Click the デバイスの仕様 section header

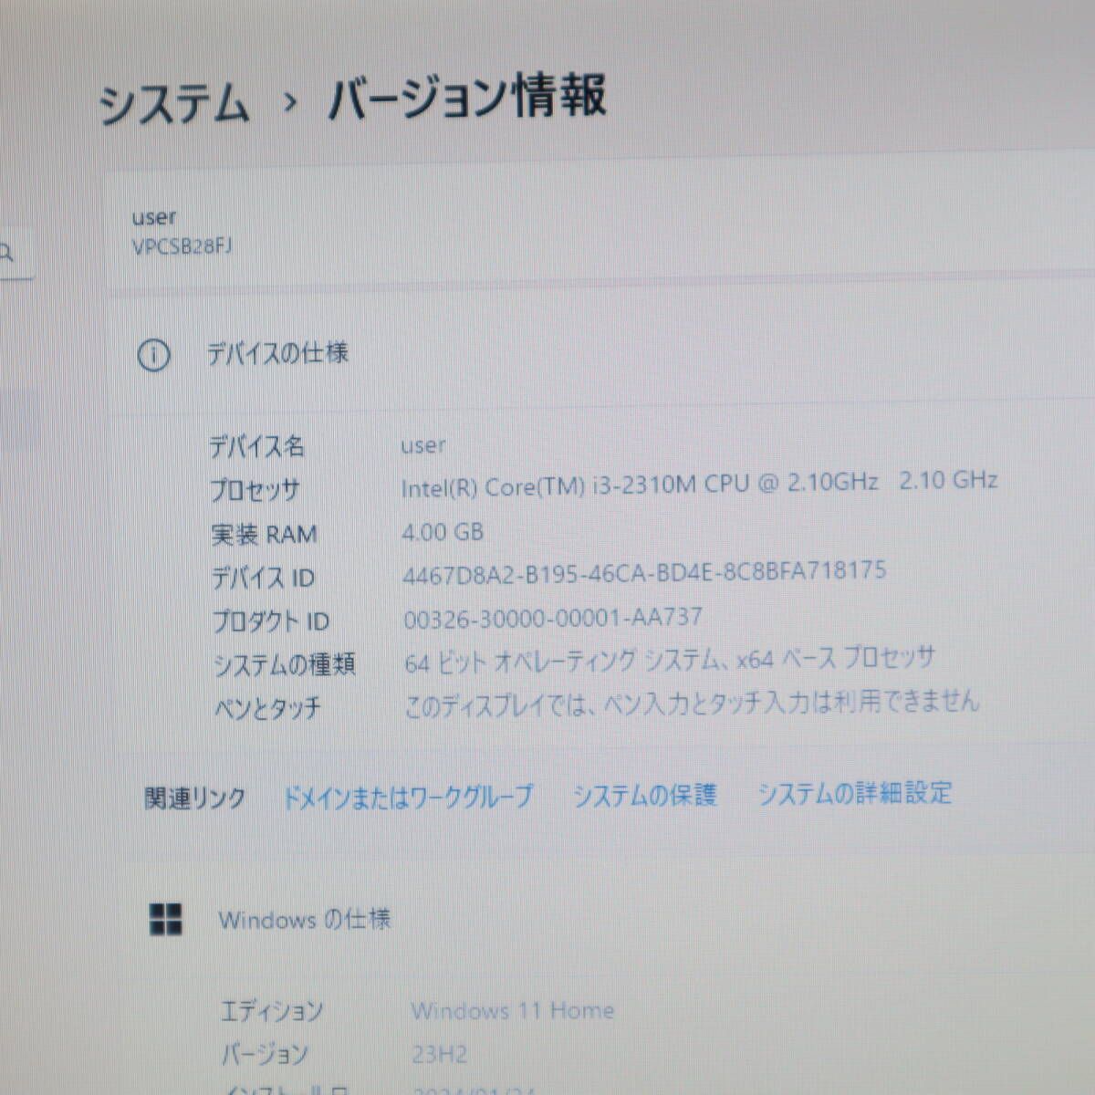277,353
